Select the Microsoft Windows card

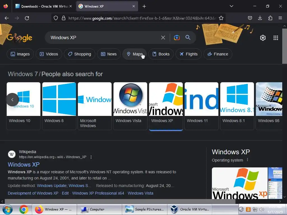coord(95,106)
